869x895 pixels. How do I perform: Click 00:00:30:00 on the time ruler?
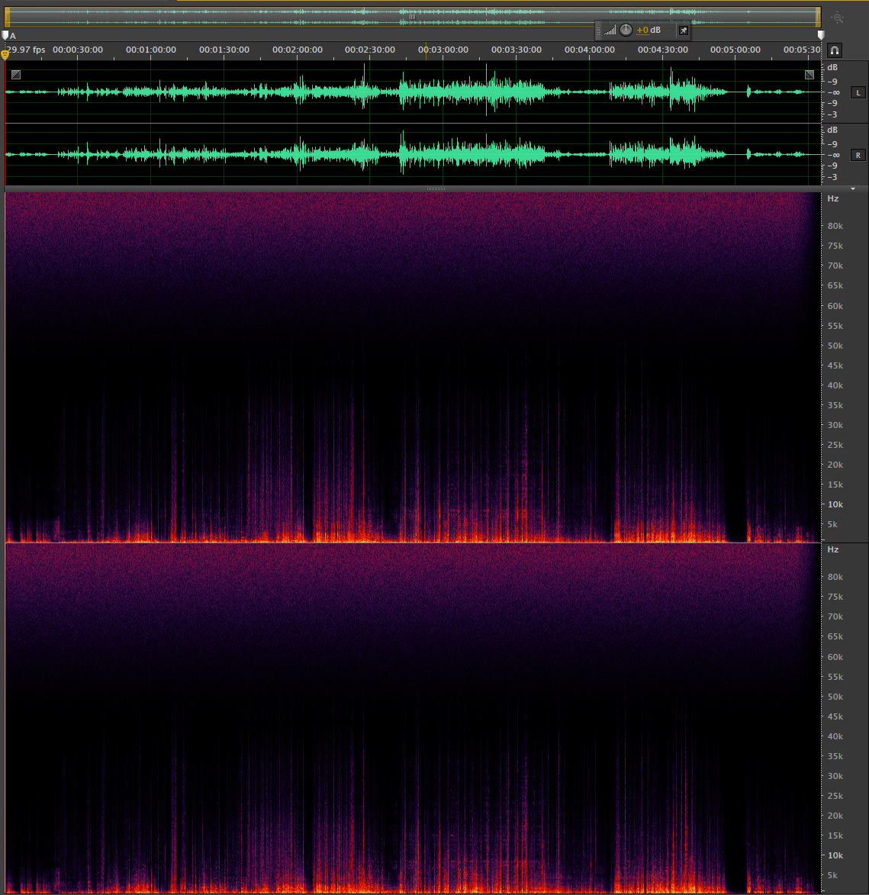click(x=78, y=50)
